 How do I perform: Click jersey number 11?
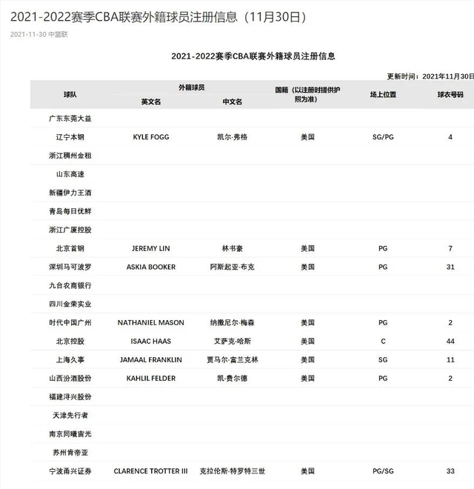click(450, 360)
